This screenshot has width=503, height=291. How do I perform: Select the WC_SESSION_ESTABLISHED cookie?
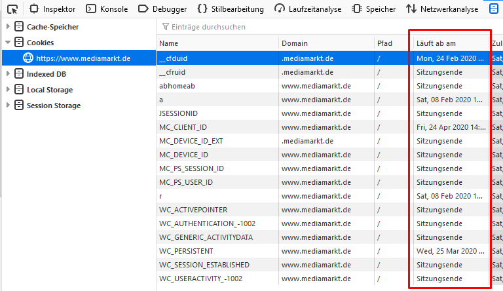point(329,265)
